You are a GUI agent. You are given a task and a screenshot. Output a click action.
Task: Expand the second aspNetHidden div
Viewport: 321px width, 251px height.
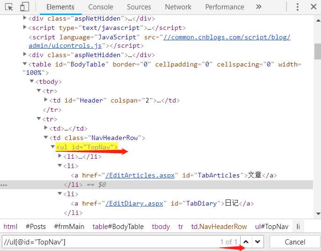(x=25, y=54)
